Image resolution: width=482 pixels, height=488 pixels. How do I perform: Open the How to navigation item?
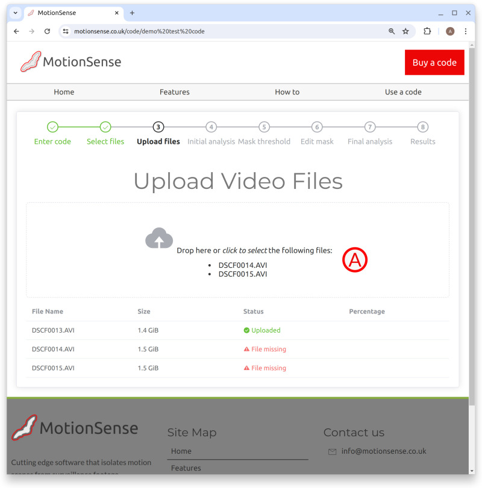[x=287, y=92]
